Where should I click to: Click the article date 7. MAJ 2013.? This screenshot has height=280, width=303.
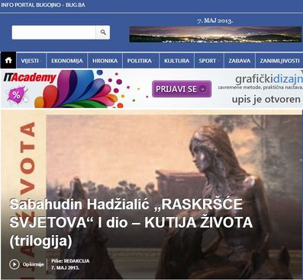coord(65,268)
